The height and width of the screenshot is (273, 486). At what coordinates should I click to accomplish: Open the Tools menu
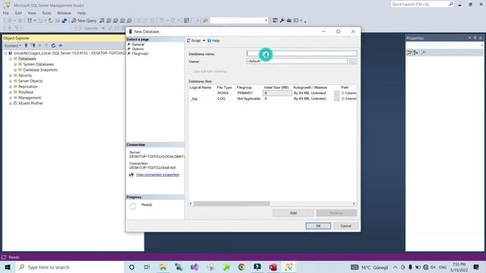[46, 13]
